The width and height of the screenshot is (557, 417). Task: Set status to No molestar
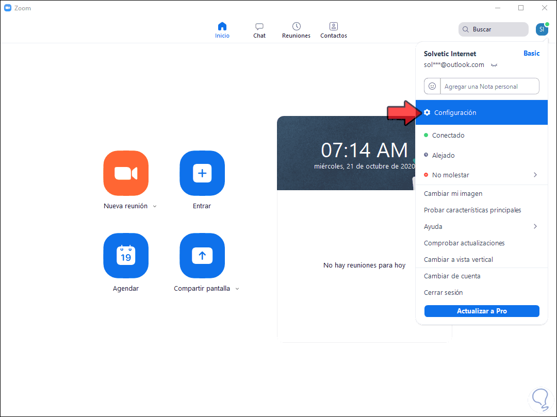tap(481, 175)
